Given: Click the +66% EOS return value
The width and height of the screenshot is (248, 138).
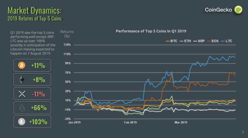Looking at the screenshot, I should click(39, 108).
